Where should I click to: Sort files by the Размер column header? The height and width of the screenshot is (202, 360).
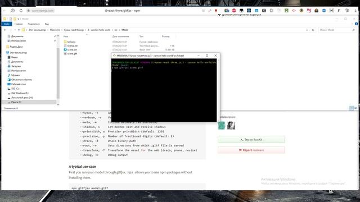[165, 36]
